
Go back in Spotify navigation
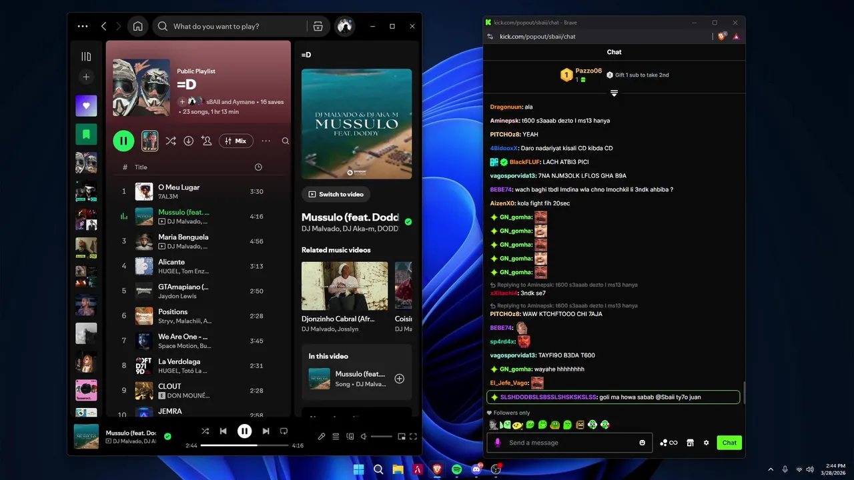(103, 26)
